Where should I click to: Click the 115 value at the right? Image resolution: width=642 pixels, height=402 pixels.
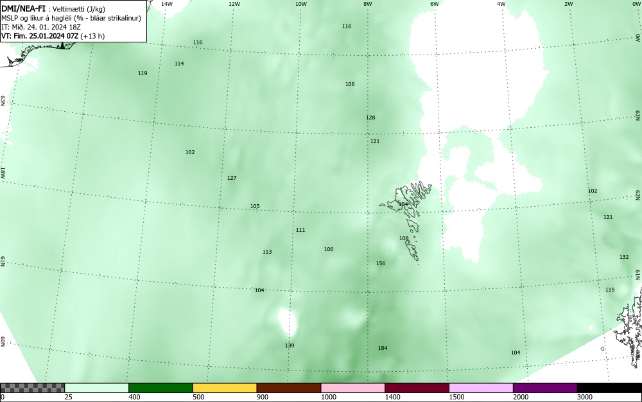(610, 290)
